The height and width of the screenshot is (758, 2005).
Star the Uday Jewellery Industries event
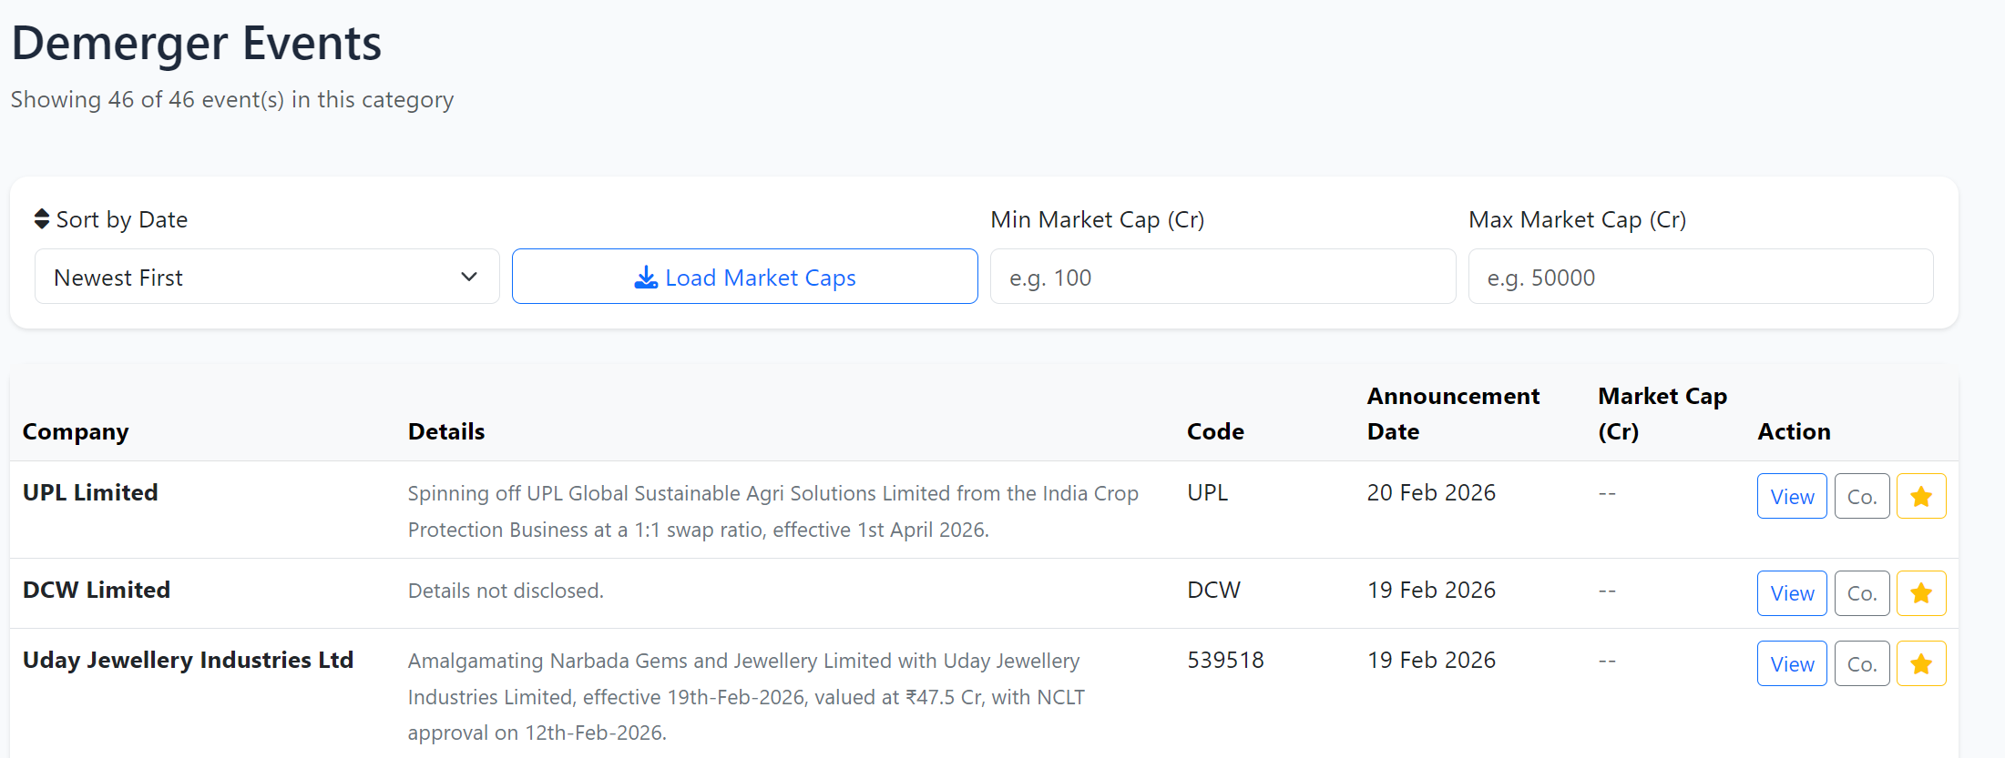click(x=1920, y=663)
